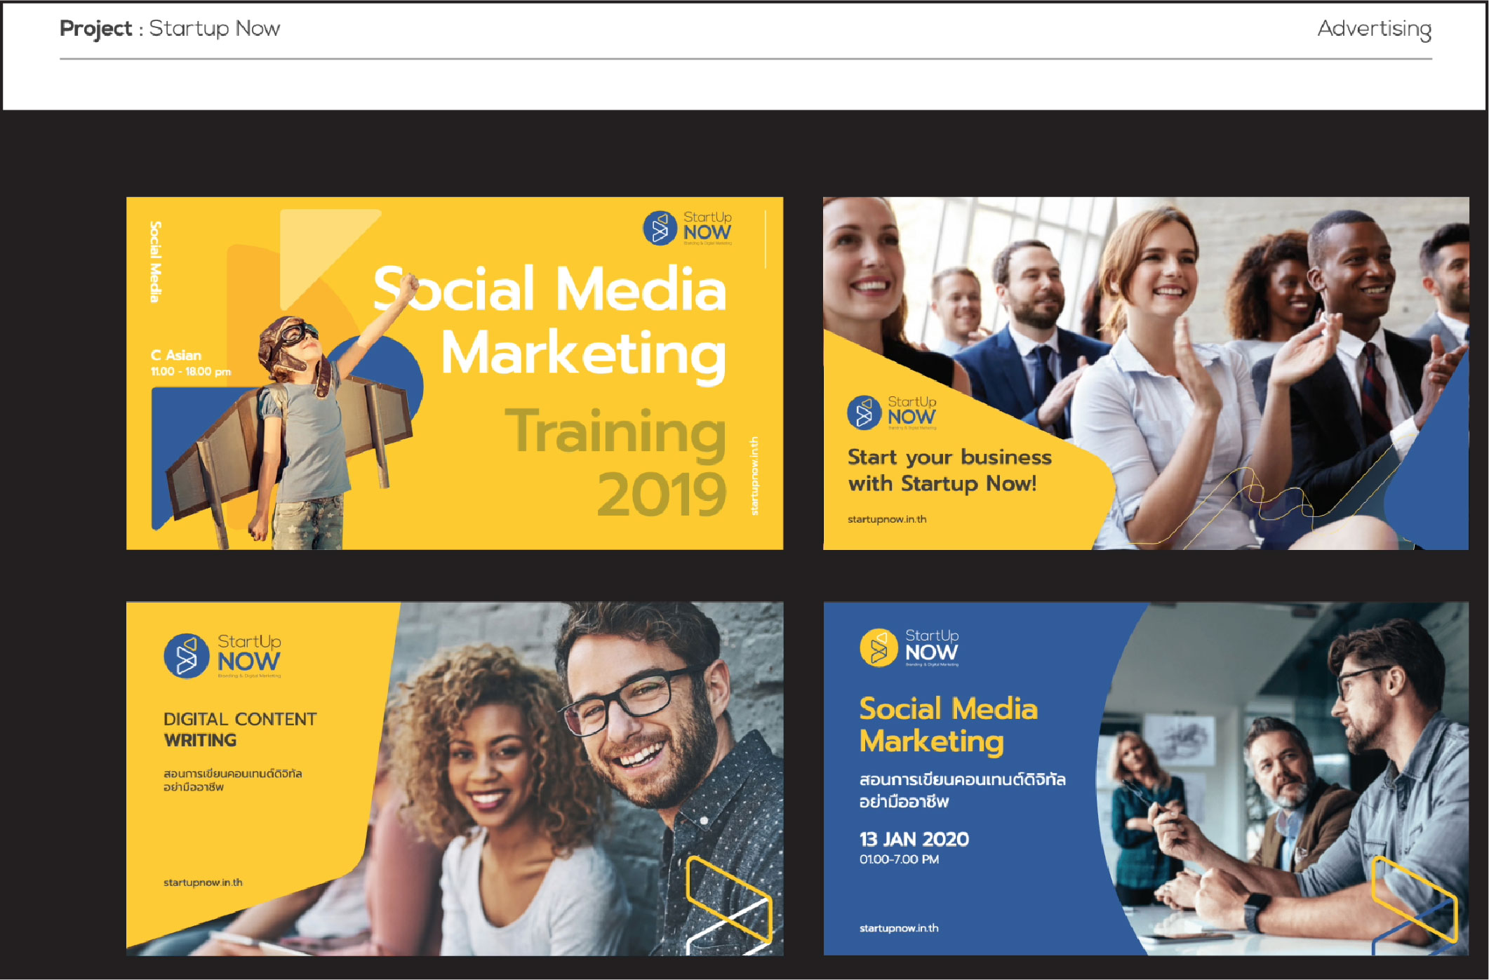Click the 'Advertising' header label

pyautogui.click(x=1374, y=29)
